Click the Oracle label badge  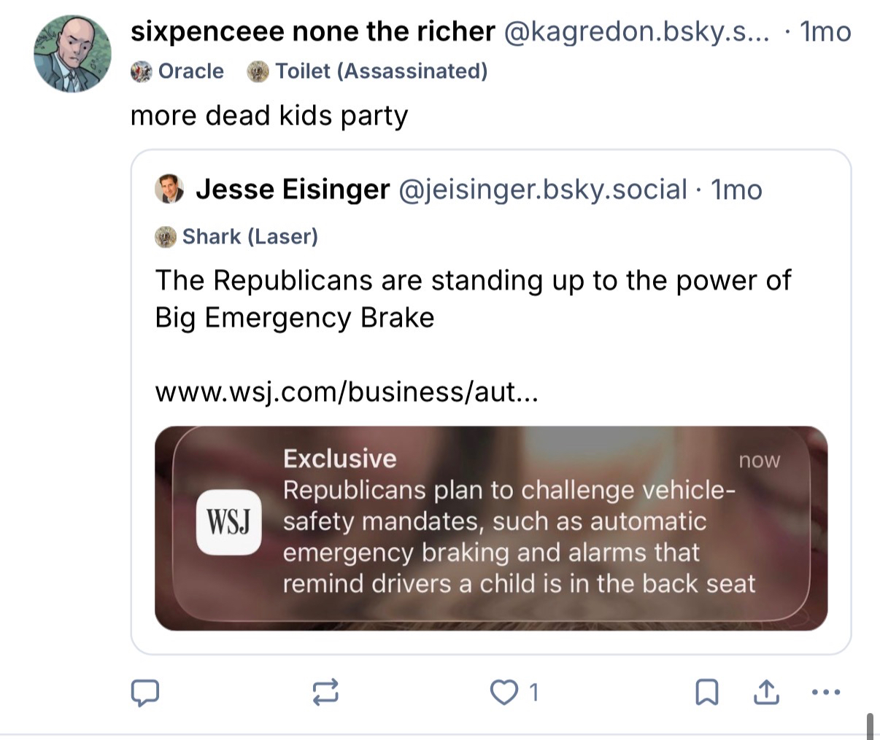point(178,71)
